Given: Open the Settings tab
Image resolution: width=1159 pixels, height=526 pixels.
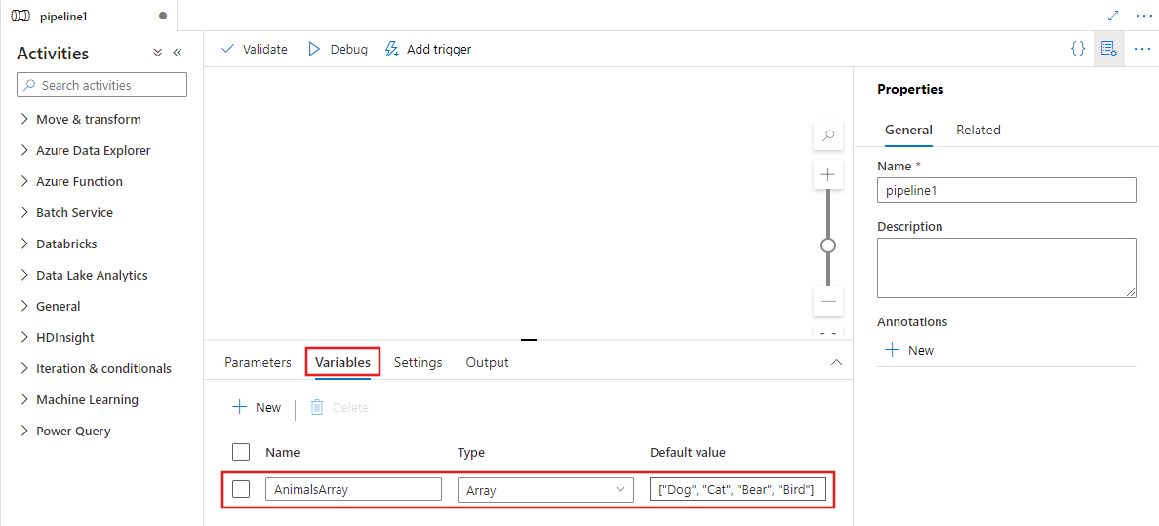Looking at the screenshot, I should pyautogui.click(x=418, y=362).
